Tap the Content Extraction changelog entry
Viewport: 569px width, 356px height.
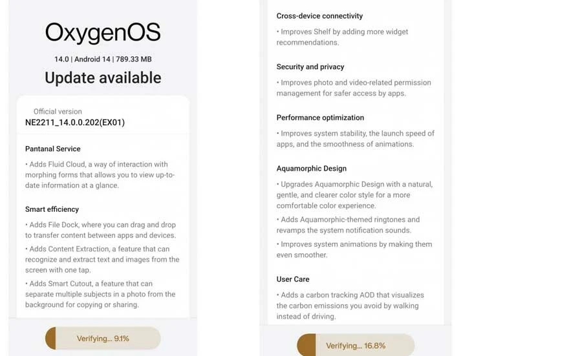(x=102, y=259)
